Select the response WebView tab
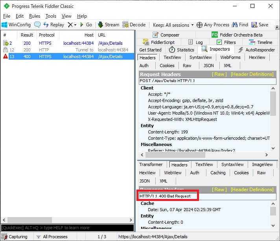 [173, 173]
